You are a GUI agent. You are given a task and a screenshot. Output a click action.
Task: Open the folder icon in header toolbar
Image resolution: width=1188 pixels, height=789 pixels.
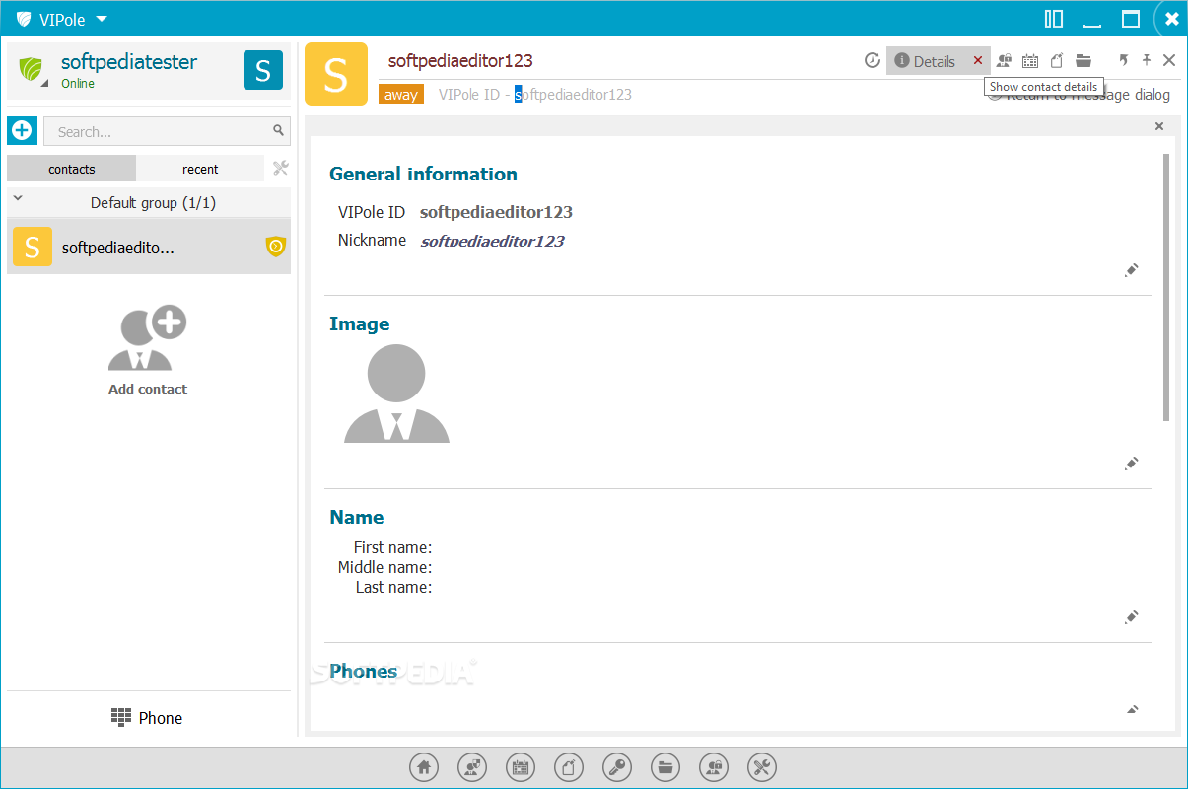(1083, 60)
